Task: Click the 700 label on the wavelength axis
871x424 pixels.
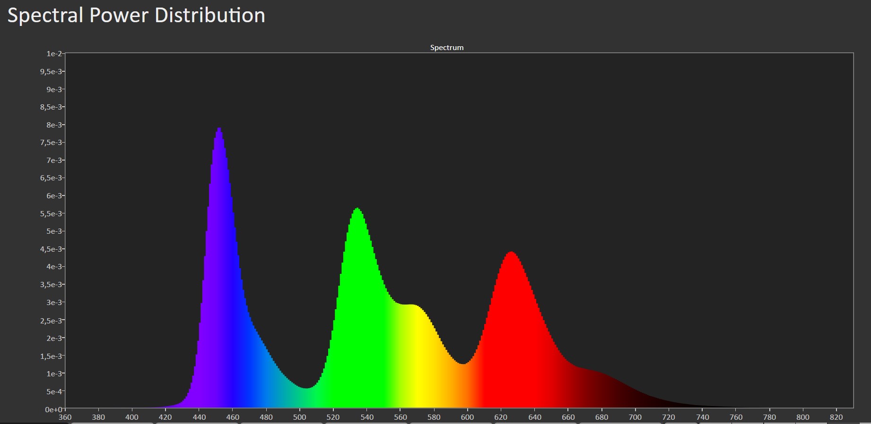Action: [x=635, y=417]
